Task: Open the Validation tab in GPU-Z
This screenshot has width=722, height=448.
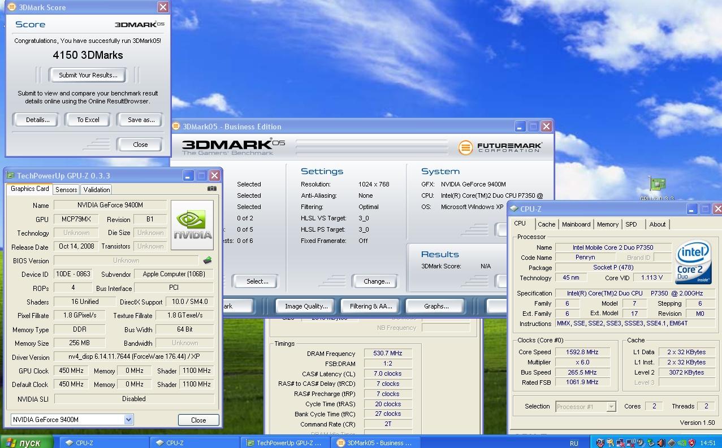Action: click(x=97, y=190)
